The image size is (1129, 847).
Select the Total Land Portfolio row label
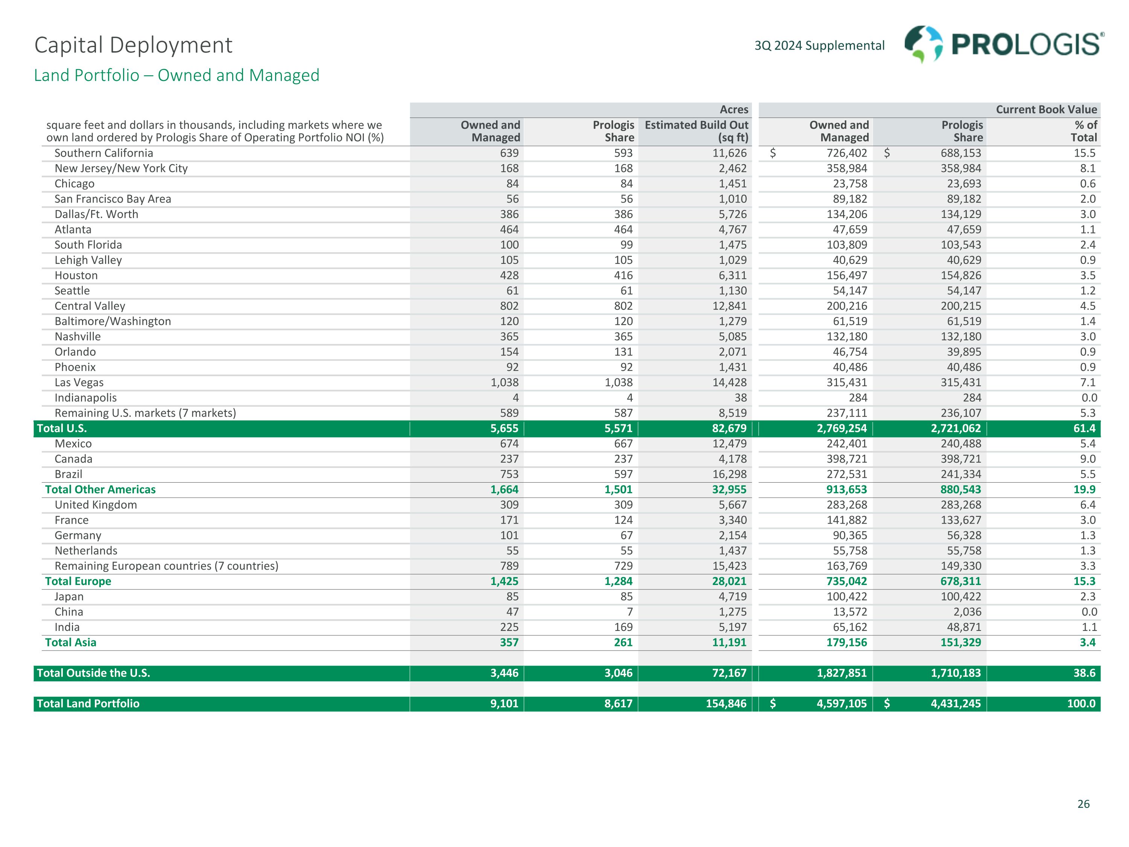pos(88,704)
